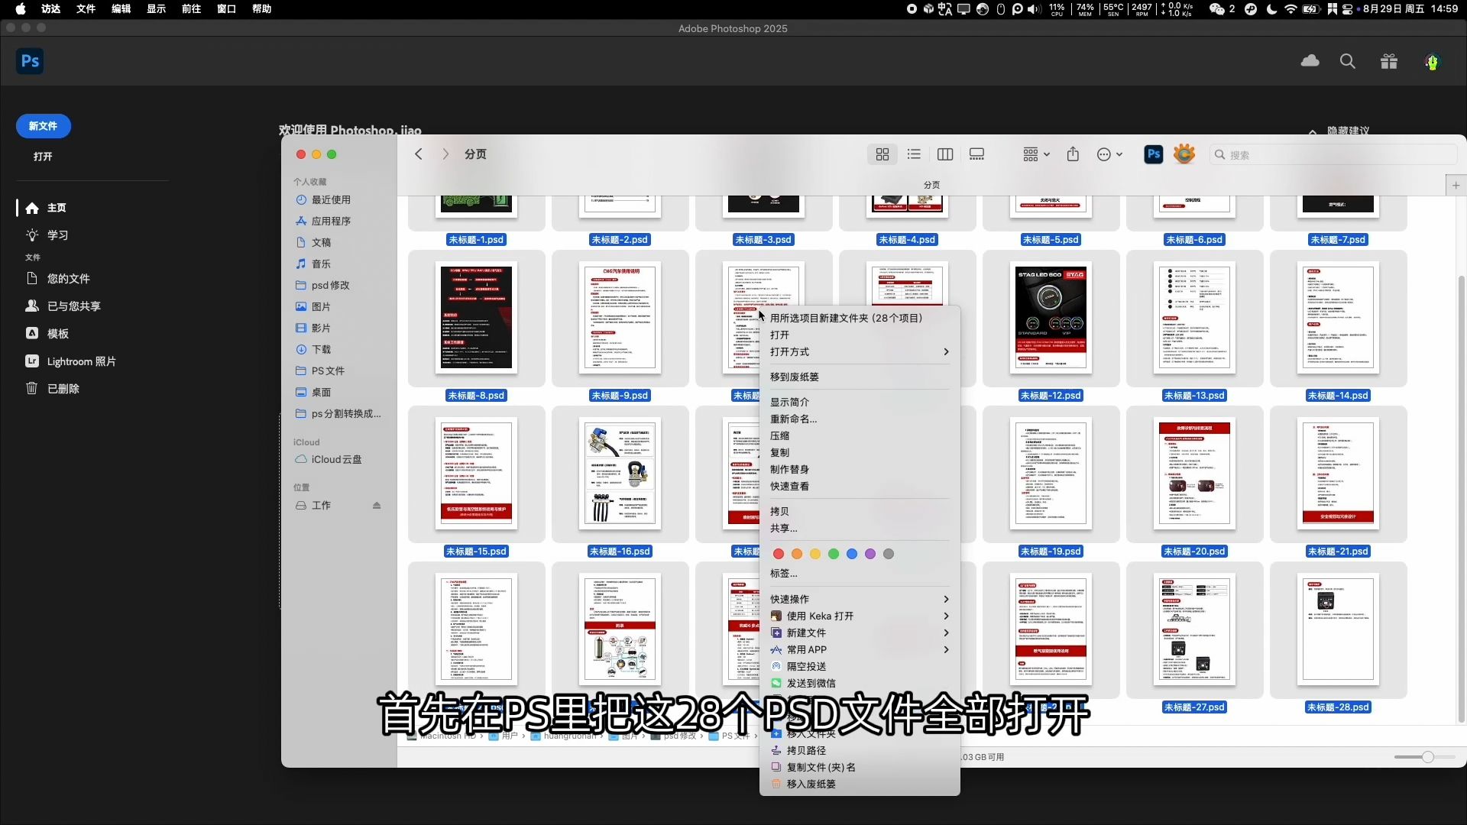Click icon size slider at bottom right

1427,757
